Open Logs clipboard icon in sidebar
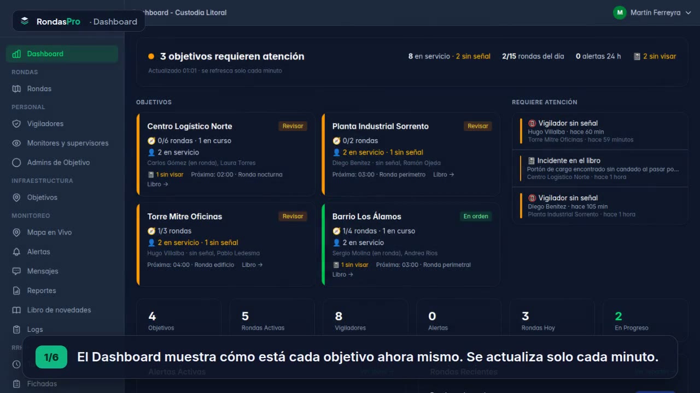Image resolution: width=700 pixels, height=393 pixels. (x=16, y=329)
